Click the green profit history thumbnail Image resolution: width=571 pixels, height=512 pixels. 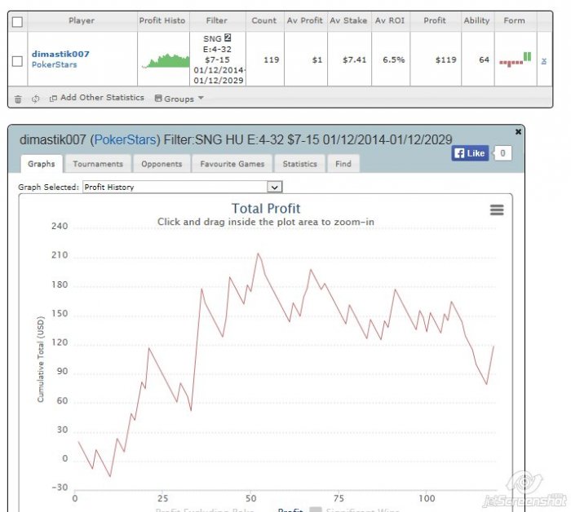point(166,61)
